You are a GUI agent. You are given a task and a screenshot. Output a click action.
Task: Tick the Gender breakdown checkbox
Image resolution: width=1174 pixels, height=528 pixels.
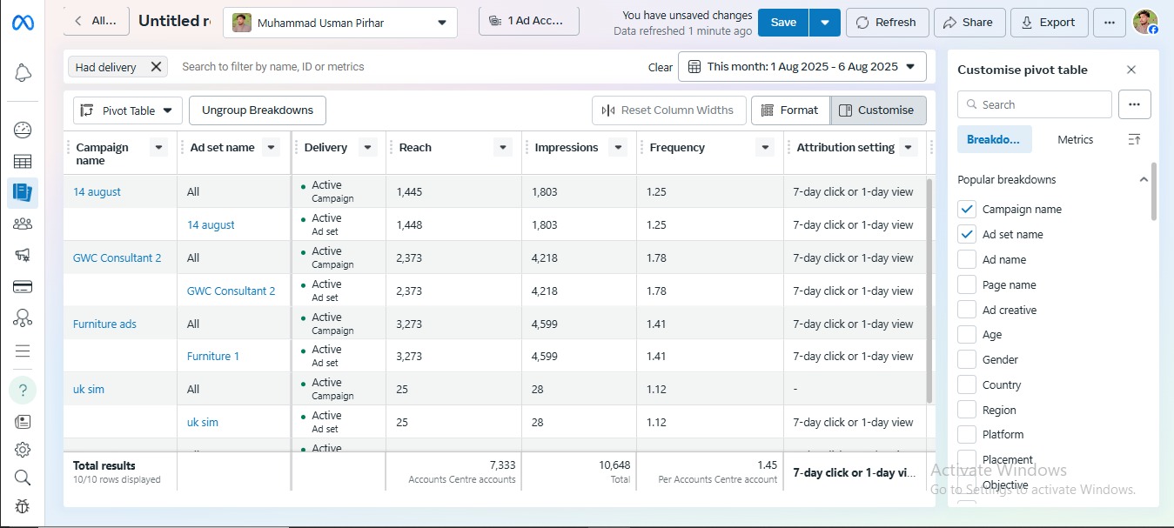[x=967, y=359]
